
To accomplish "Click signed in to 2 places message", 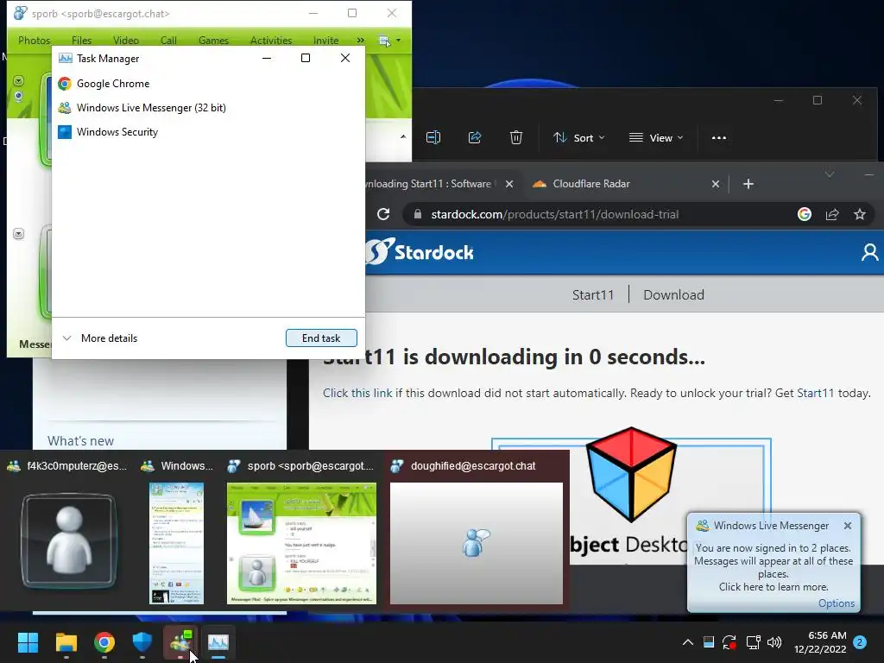I will coord(773,567).
